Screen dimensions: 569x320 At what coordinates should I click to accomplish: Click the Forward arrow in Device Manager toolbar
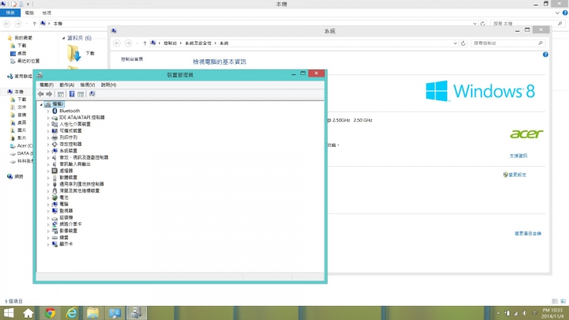click(x=49, y=94)
